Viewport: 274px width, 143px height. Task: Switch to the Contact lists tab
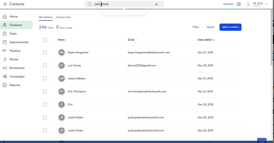point(63,17)
